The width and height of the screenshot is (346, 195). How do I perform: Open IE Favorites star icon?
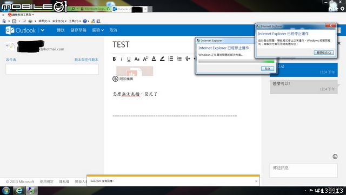336,9
